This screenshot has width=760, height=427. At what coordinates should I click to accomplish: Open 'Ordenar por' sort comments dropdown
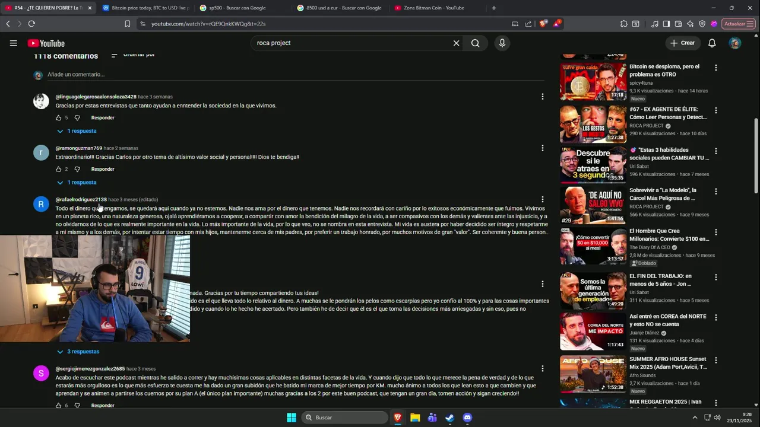[x=133, y=55]
